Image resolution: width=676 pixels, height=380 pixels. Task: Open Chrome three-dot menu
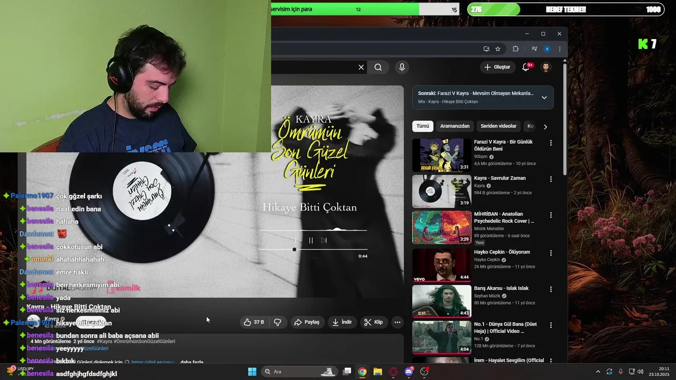tap(559, 49)
